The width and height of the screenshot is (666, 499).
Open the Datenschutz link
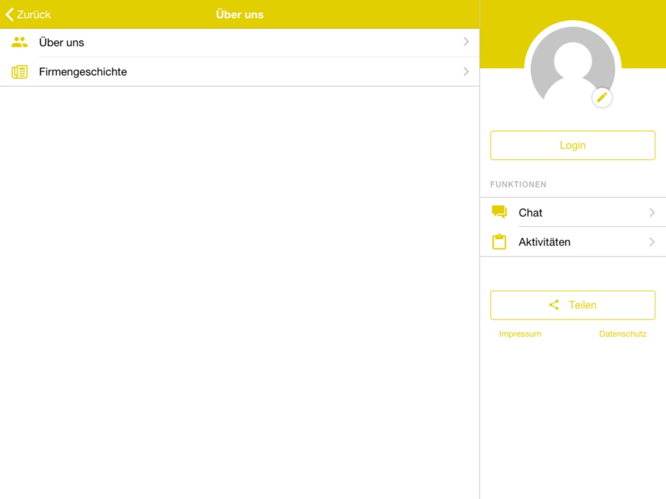coord(623,334)
